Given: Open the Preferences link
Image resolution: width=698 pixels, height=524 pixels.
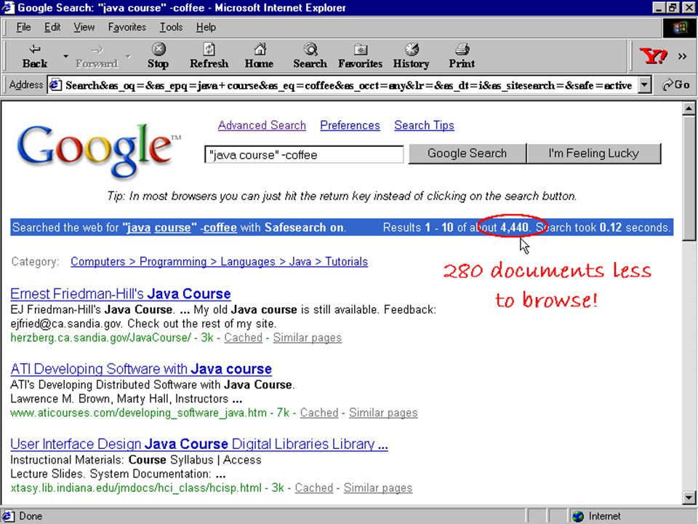Looking at the screenshot, I should coord(350,126).
